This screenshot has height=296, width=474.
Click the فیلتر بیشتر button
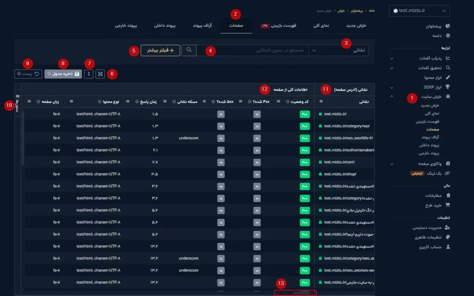(x=160, y=50)
